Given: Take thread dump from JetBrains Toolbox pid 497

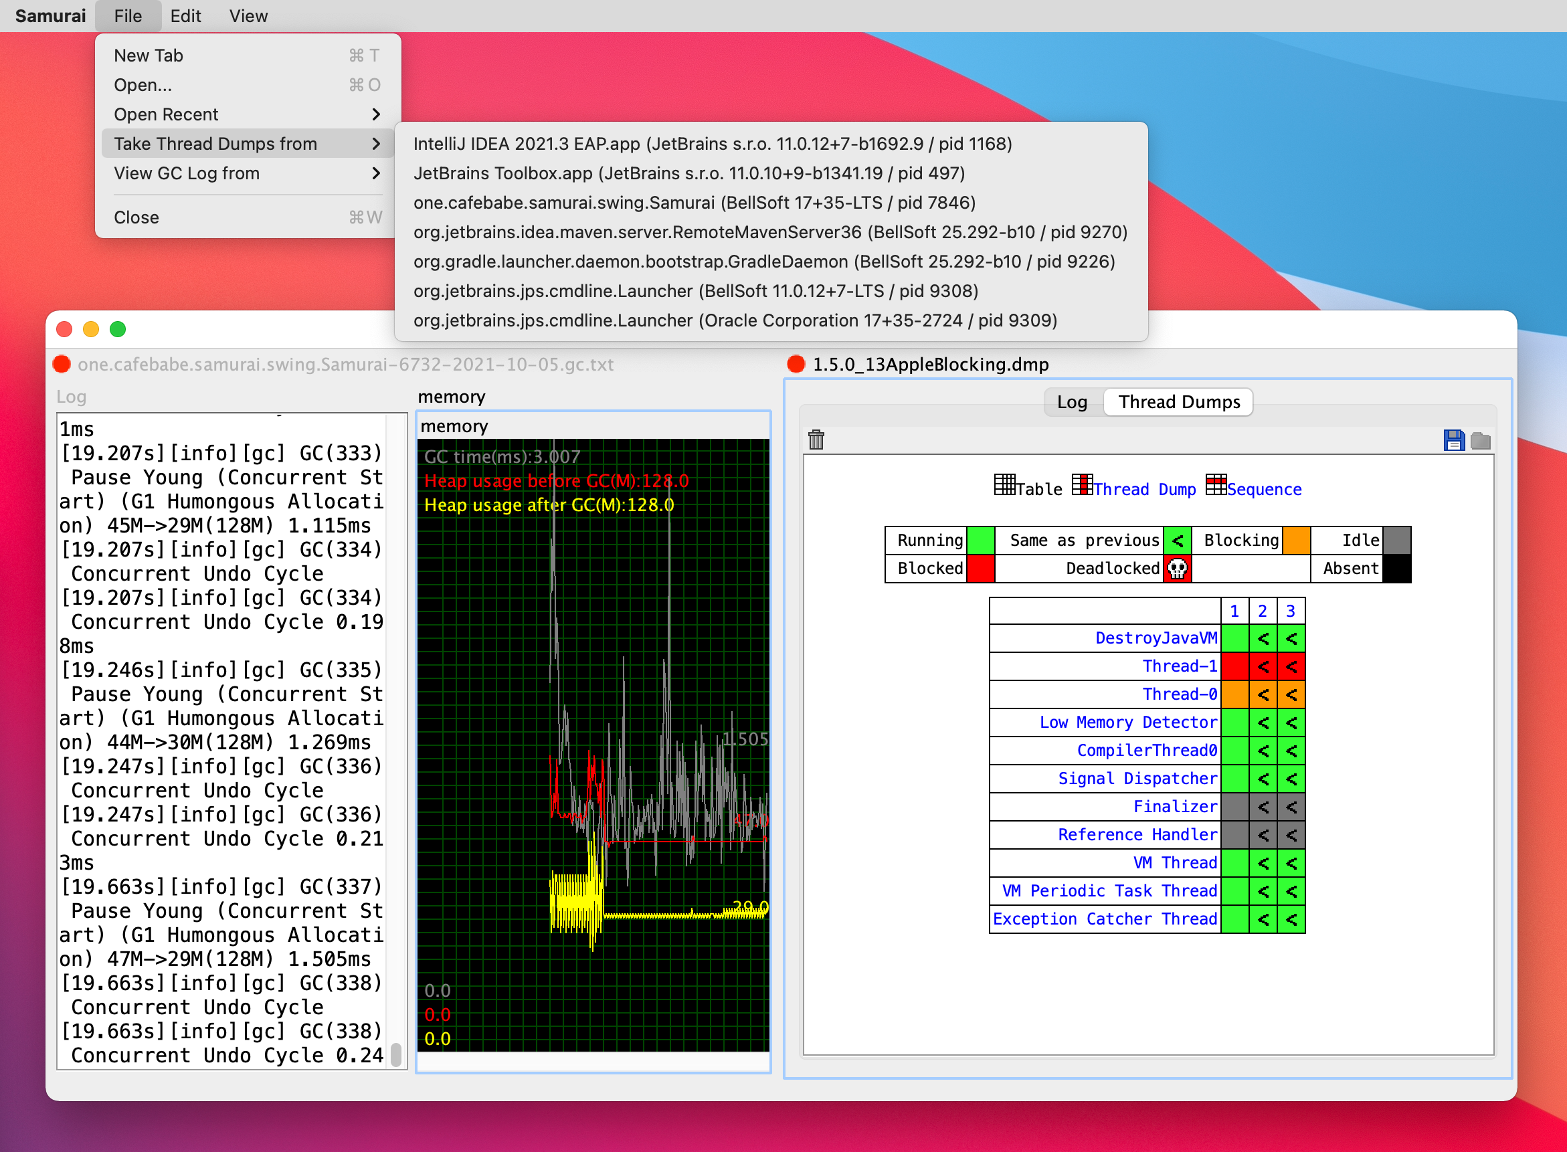Looking at the screenshot, I should point(771,173).
